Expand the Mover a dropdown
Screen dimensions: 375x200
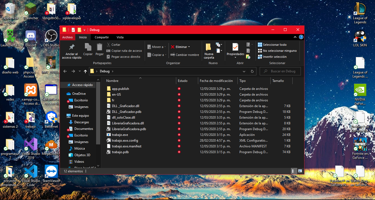[x=166, y=47]
